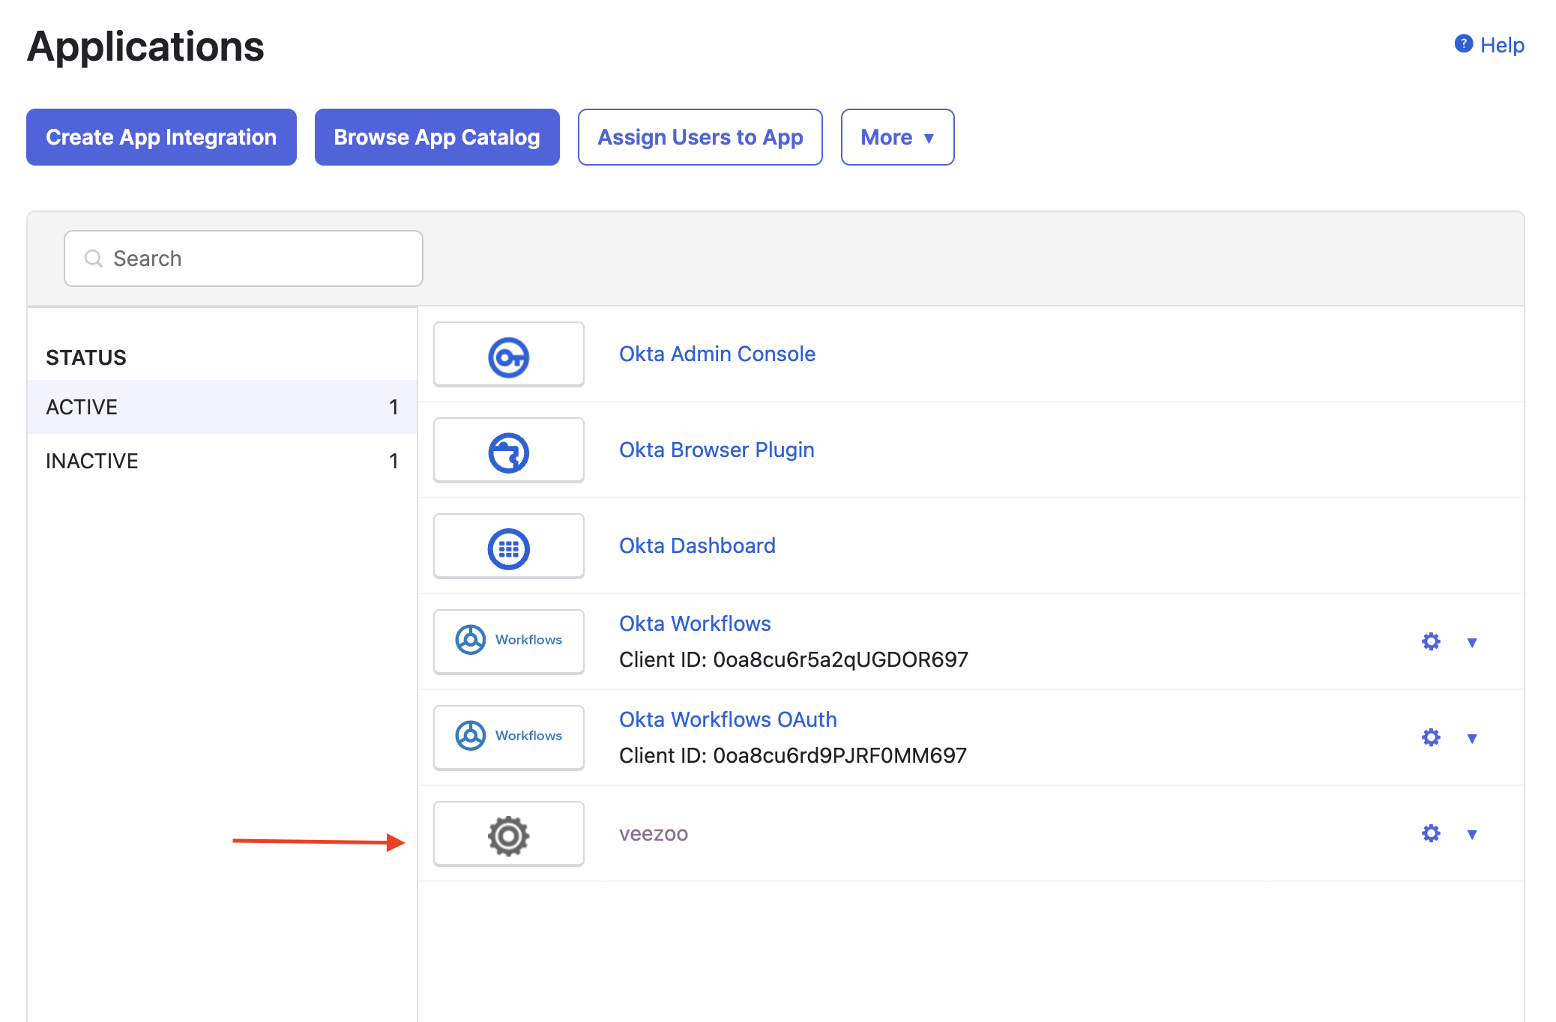Screen dimensions: 1556x1022
Task: Open the Okta Dashboard link
Action: coord(697,545)
